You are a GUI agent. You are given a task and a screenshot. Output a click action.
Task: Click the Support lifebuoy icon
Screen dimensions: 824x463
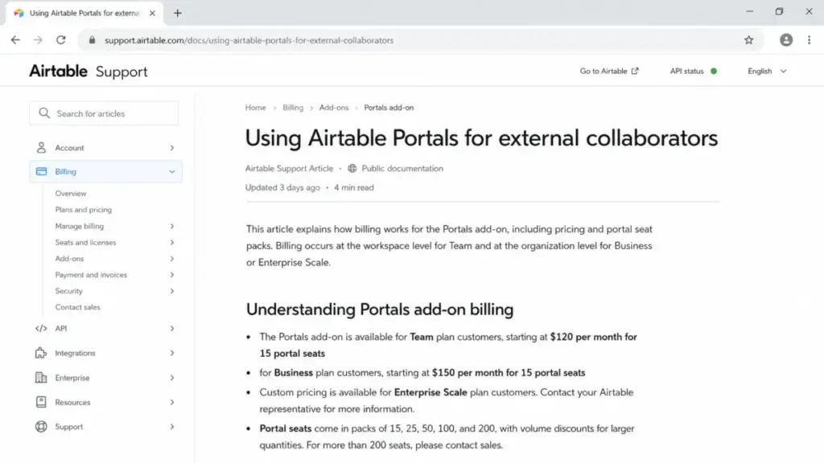(x=41, y=426)
